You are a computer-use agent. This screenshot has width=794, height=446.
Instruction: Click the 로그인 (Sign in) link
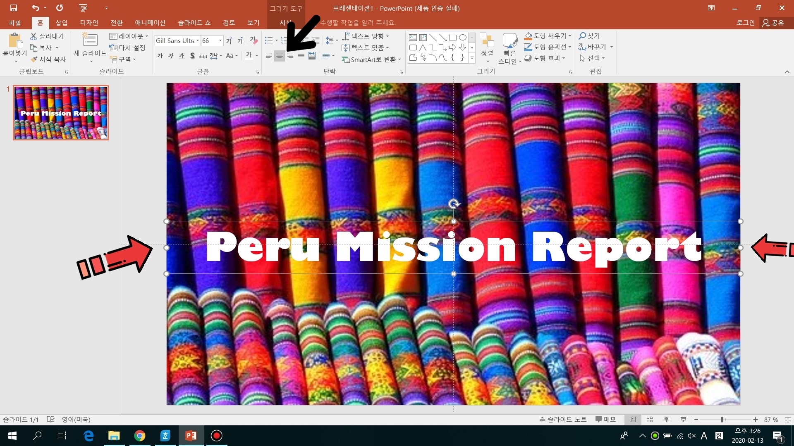(x=745, y=23)
